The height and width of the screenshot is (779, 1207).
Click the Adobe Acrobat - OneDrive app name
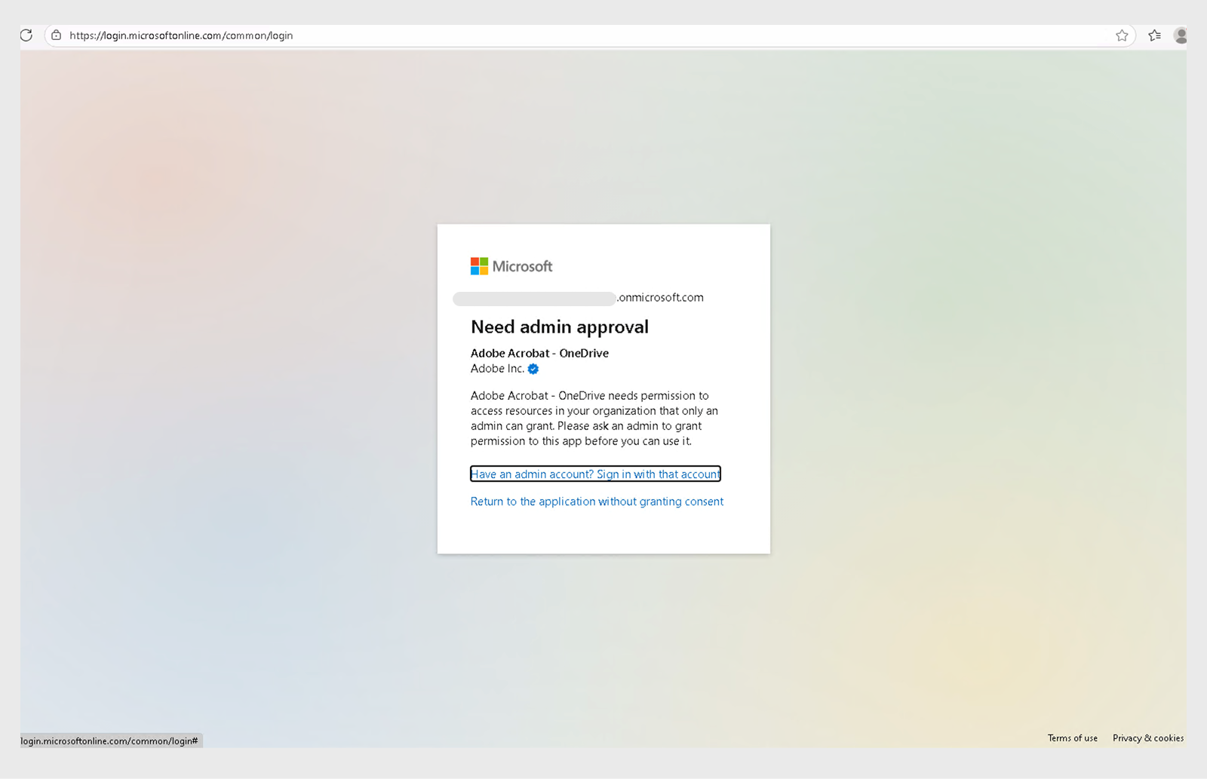click(539, 353)
